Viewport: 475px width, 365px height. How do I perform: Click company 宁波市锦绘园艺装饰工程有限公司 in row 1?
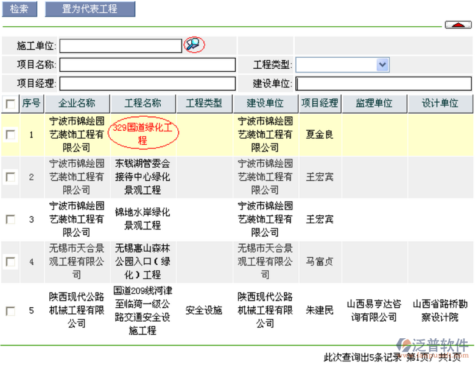(x=77, y=134)
